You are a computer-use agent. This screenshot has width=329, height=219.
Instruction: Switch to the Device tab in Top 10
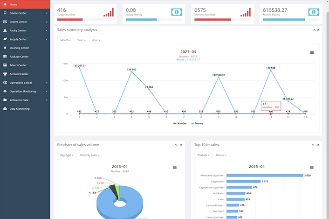tap(220, 155)
